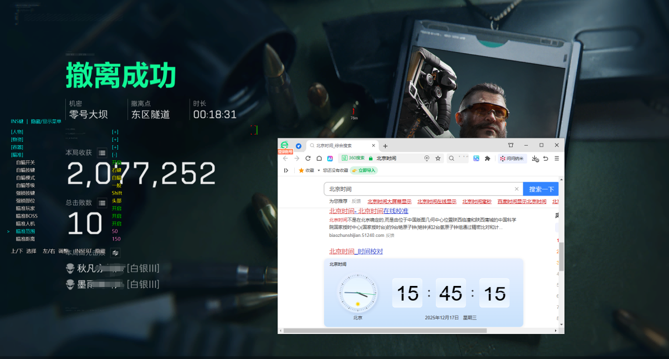
Task: Click the home page icon
Action: pyautogui.click(x=319, y=157)
